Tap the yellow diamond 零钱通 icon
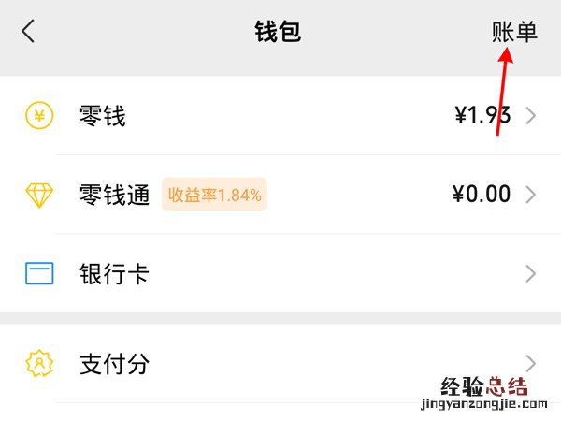The image size is (561, 421). click(39, 195)
